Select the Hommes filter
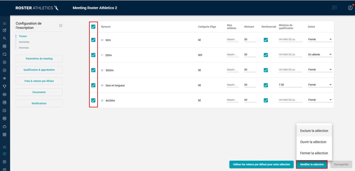This screenshot has height=171, width=355. click(x=24, y=42)
